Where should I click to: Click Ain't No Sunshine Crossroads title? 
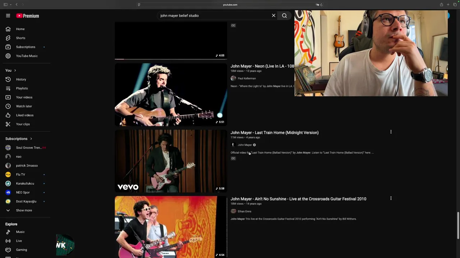pos(298,199)
